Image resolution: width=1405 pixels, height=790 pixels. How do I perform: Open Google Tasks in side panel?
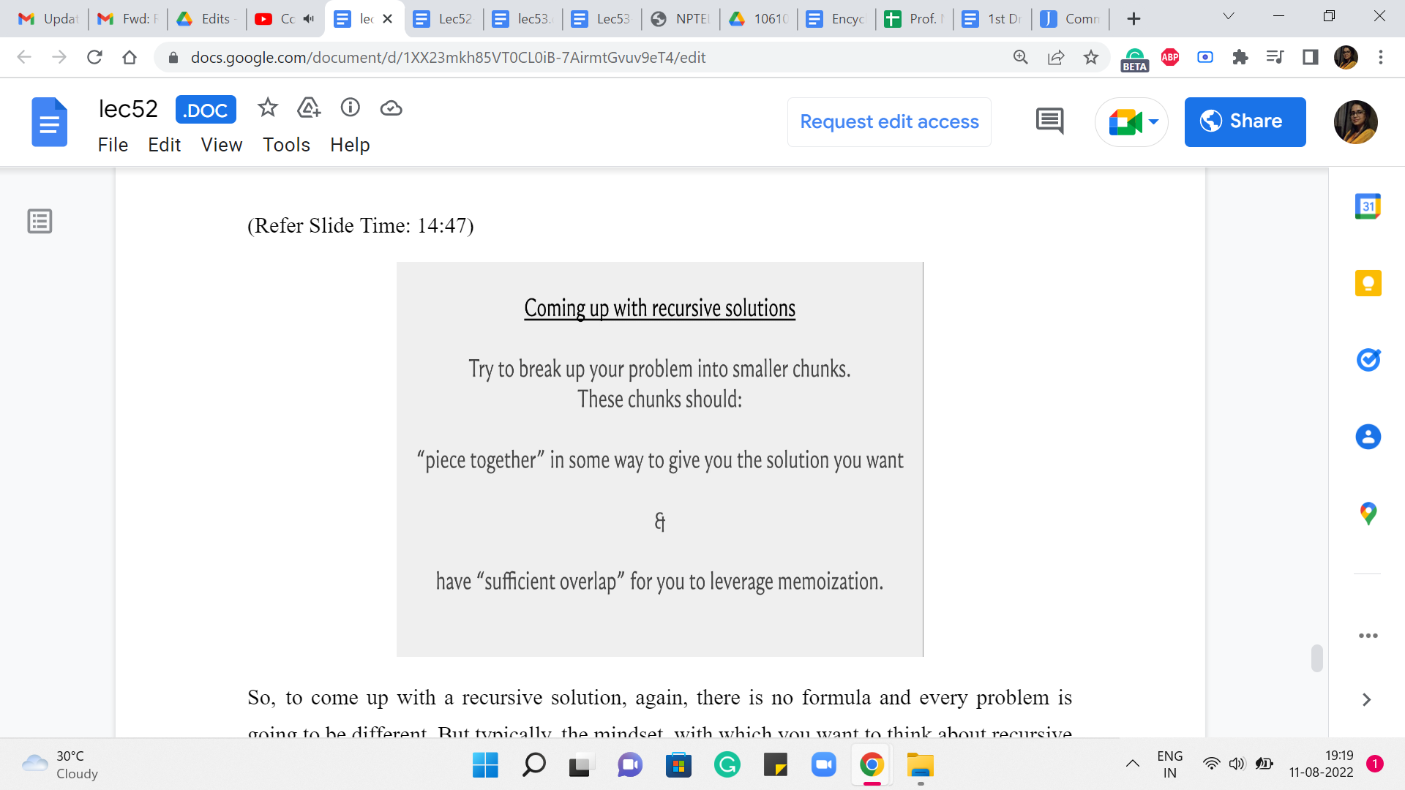click(x=1367, y=360)
